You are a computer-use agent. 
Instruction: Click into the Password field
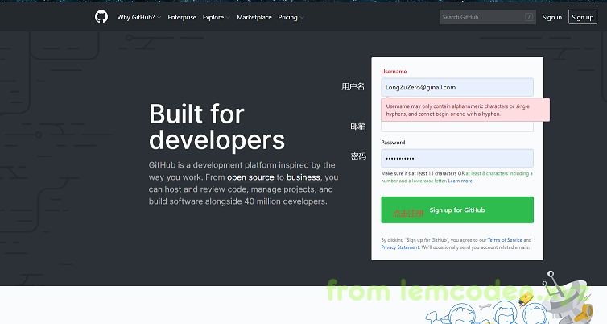456,158
